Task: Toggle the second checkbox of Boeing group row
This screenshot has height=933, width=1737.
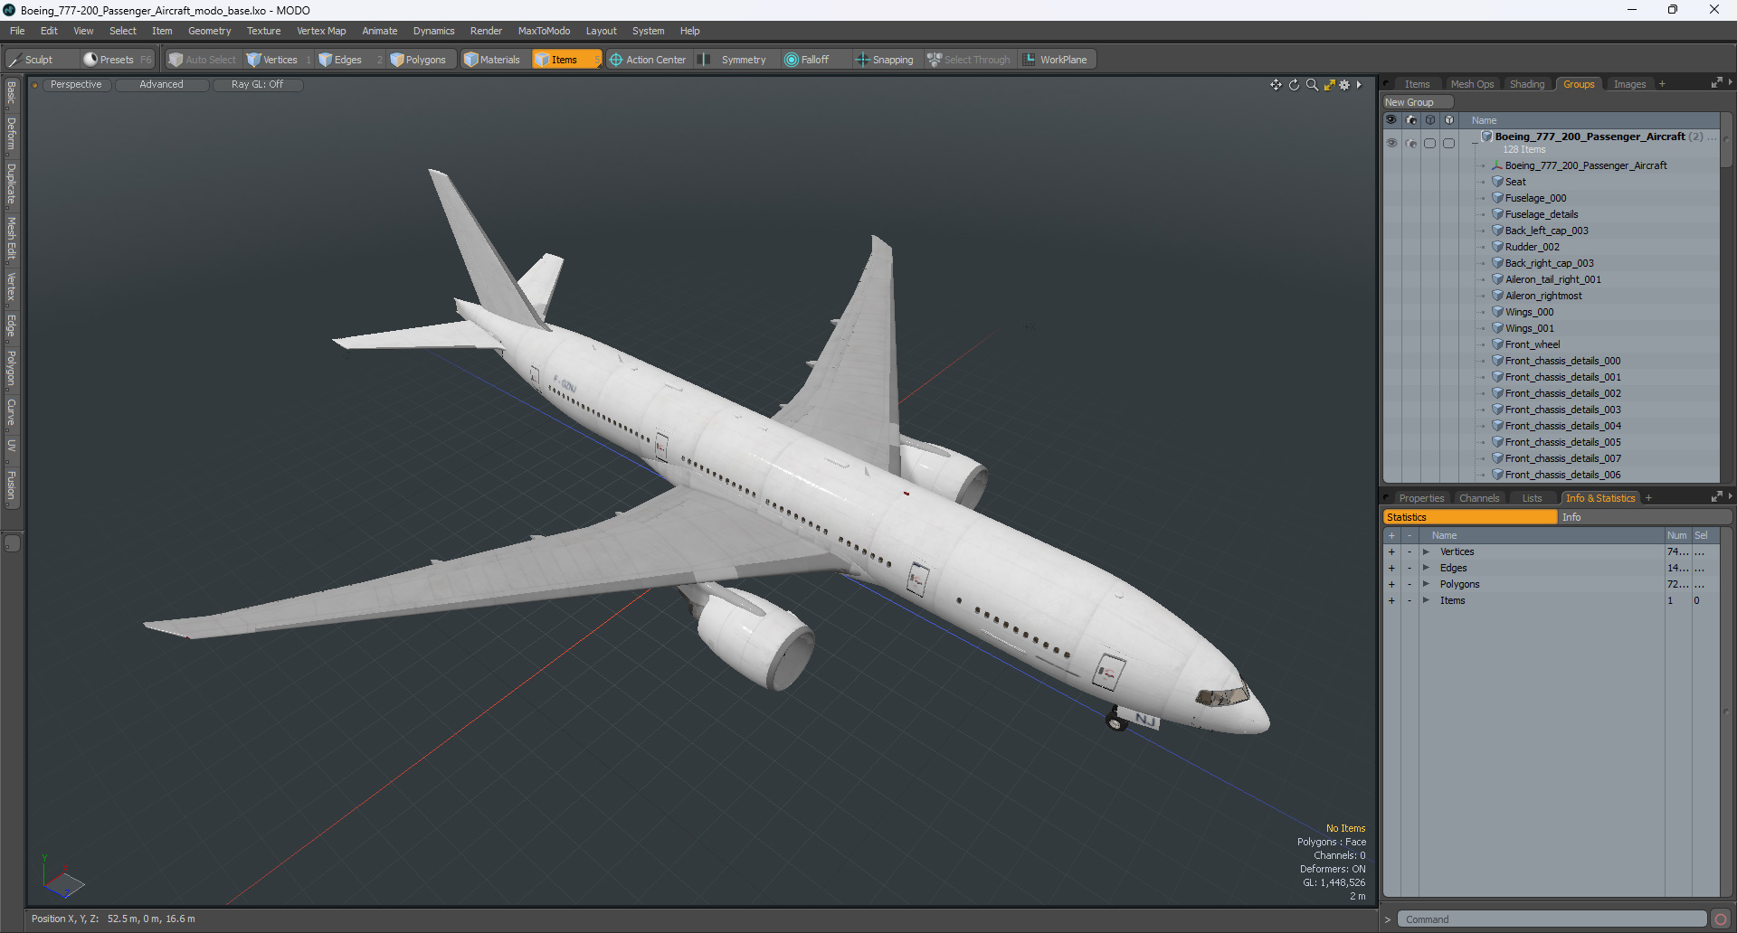Action: [x=1449, y=143]
